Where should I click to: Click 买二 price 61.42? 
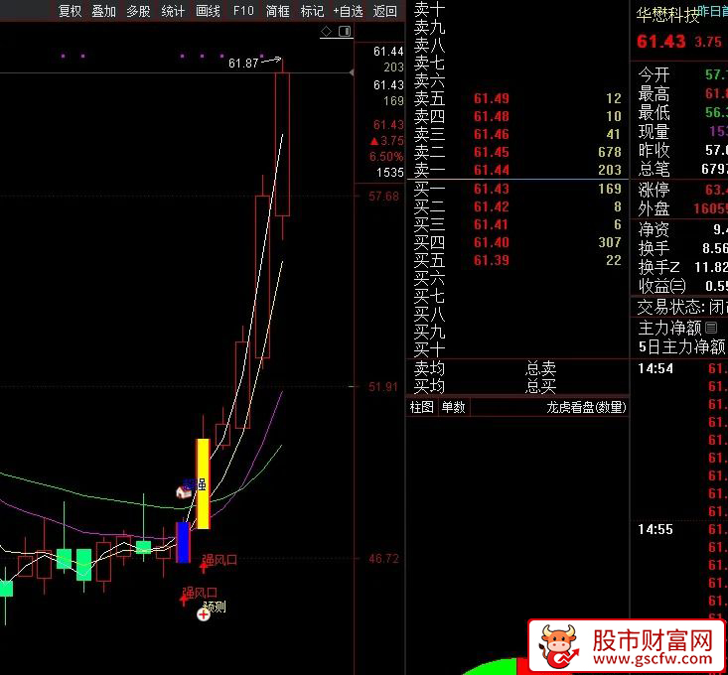(492, 206)
